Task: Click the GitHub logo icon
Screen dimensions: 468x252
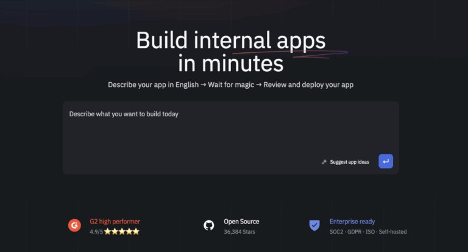Action: [209, 225]
